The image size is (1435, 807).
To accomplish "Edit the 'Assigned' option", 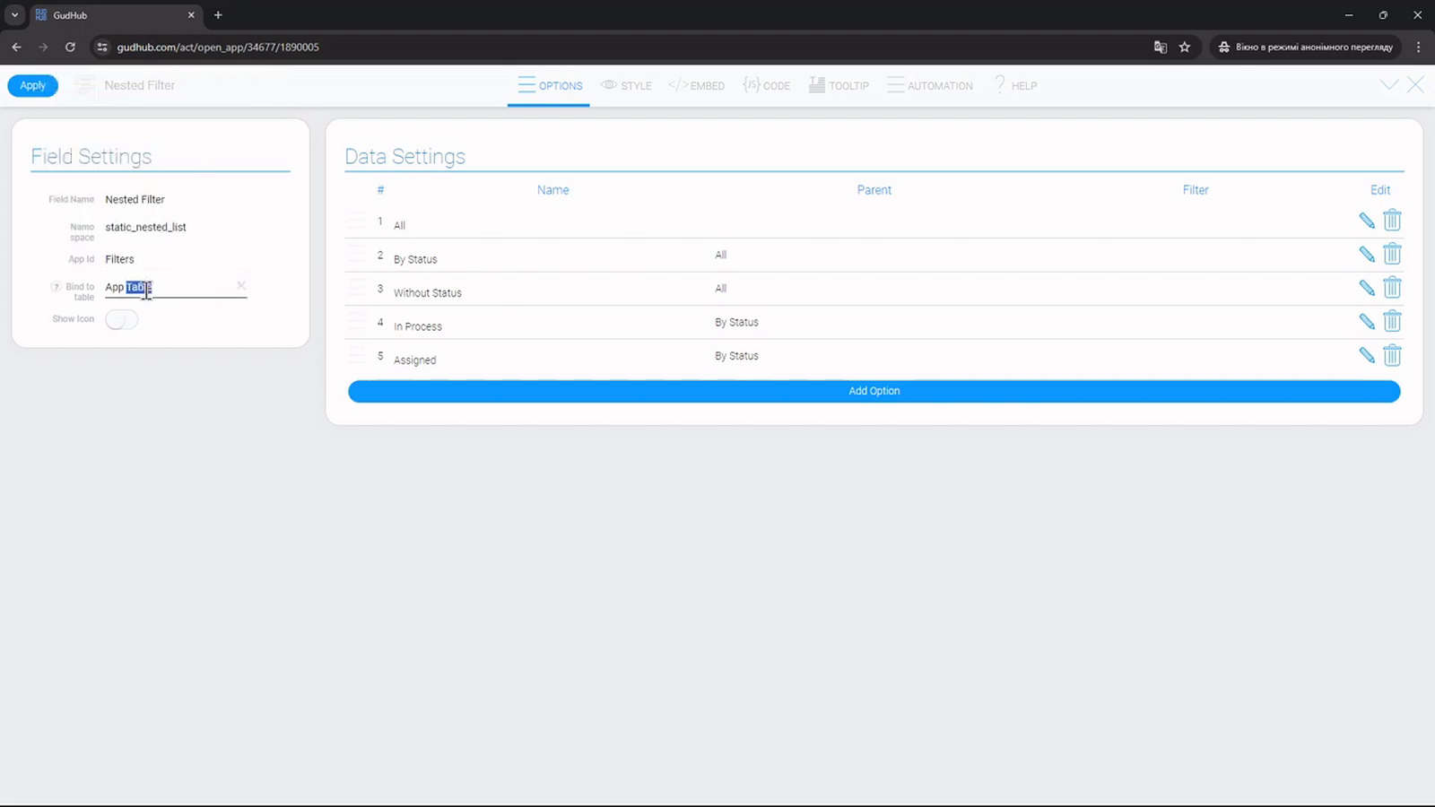I will pyautogui.click(x=1367, y=355).
